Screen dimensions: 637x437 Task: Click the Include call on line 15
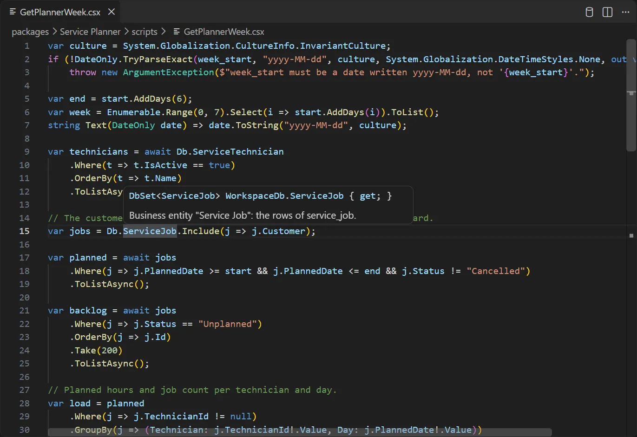pyautogui.click(x=201, y=231)
